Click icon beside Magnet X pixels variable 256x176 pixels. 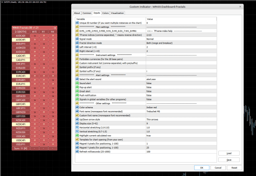(x=77, y=143)
